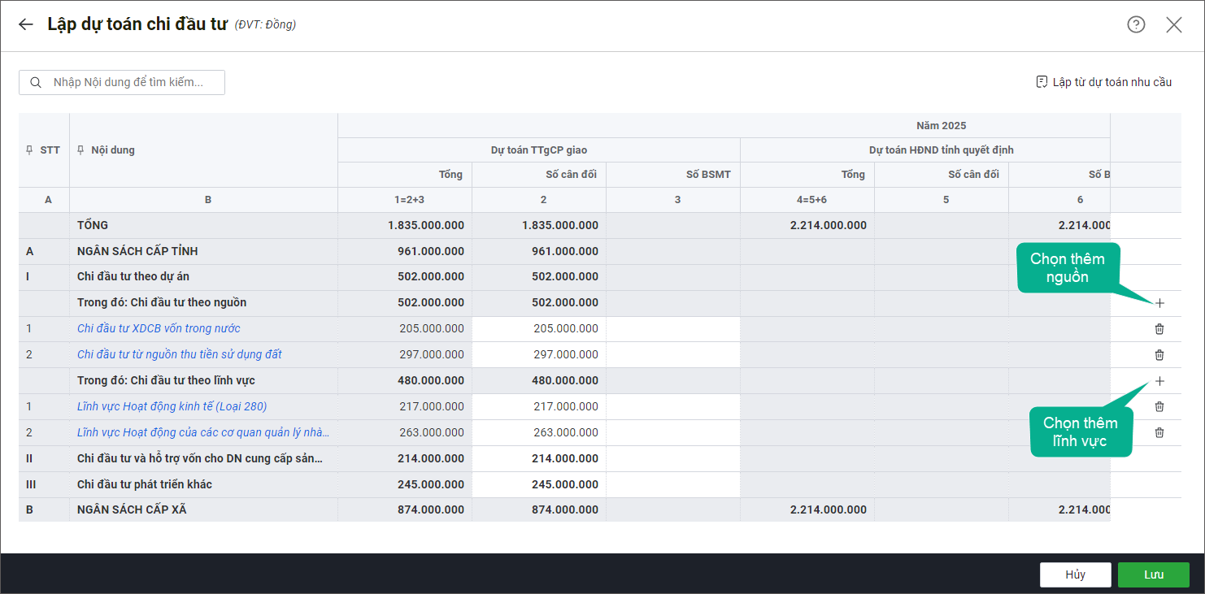
Task: Click plus icon to add lĩnh vực
Action: click(1159, 381)
